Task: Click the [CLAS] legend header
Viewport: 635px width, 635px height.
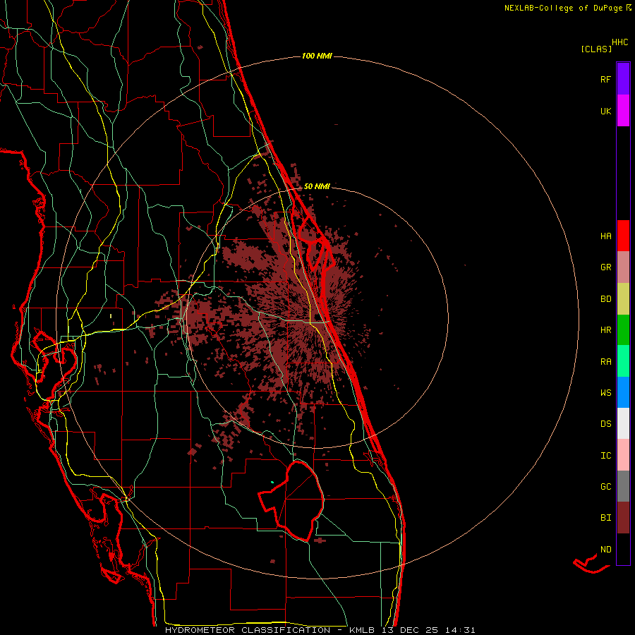Action: 596,49
